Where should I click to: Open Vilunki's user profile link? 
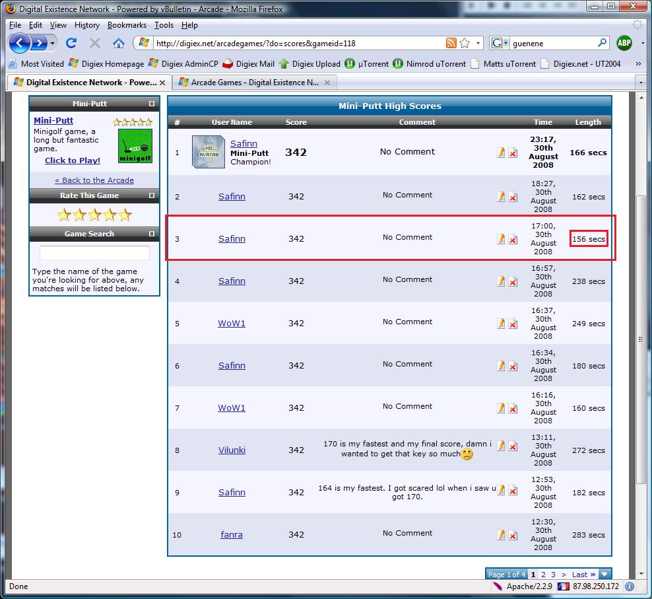point(232,450)
